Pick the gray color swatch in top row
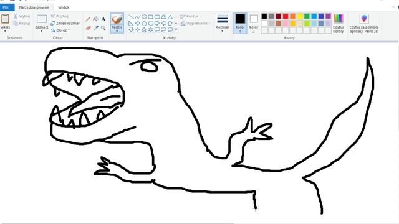 pos(271,16)
